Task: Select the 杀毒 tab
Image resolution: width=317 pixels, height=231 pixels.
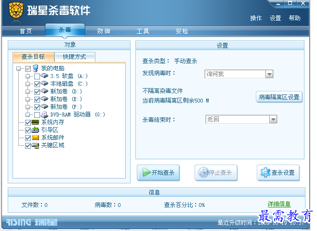Action: pos(65,30)
